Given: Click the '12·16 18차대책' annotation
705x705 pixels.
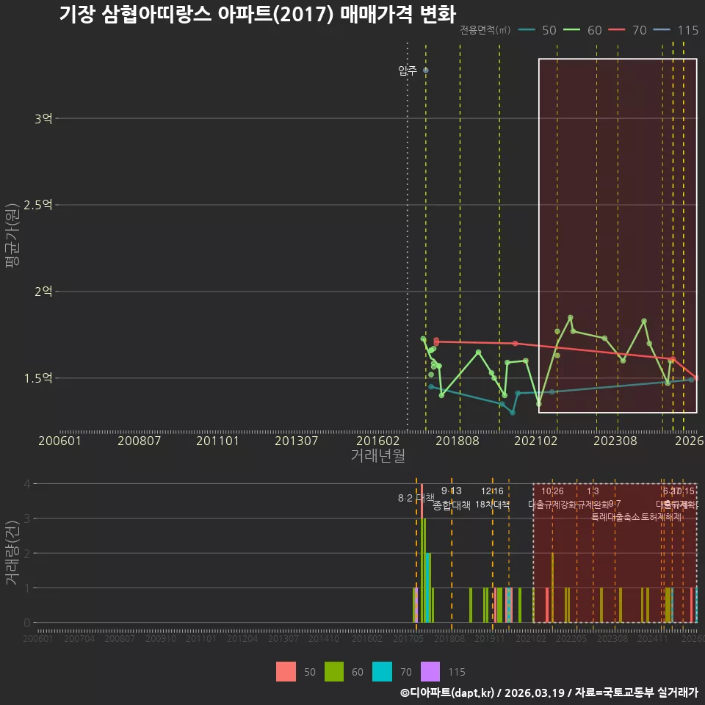Looking at the screenshot, I should (492, 498).
